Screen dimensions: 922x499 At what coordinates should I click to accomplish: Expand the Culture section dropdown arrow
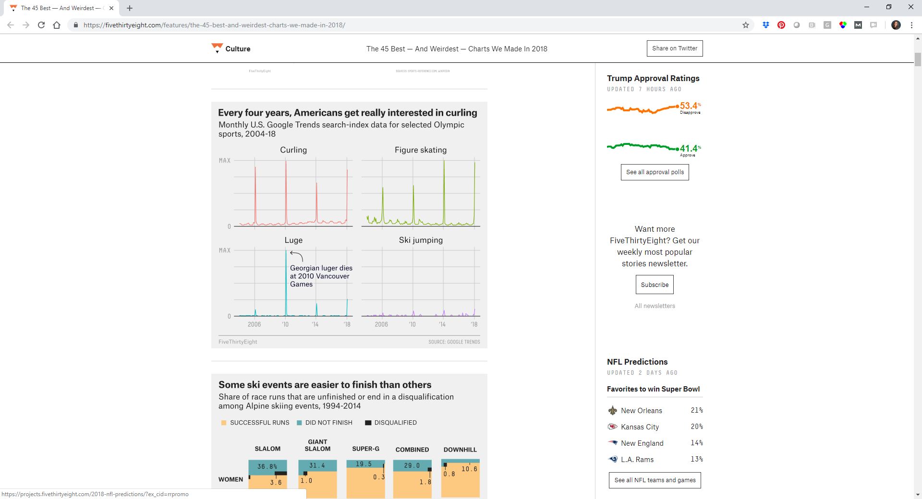217,53
